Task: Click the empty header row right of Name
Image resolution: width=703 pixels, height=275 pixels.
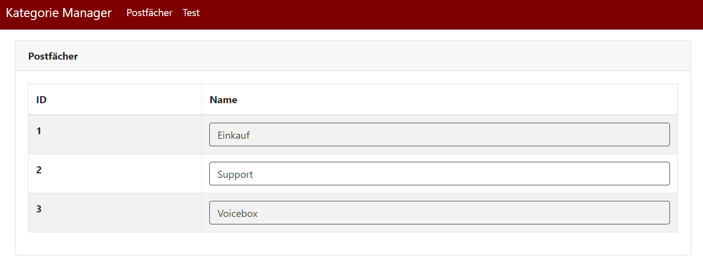Action: [451, 100]
